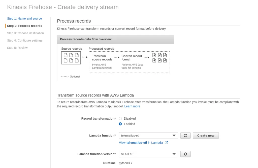Click the Create new button
Image resolution: width=258 pixels, height=168 pixels.
pyautogui.click(x=206, y=136)
